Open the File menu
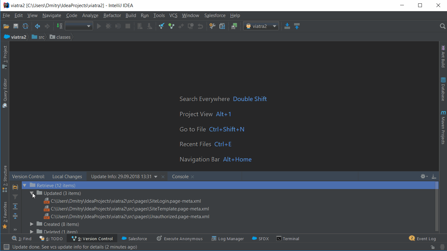This screenshot has width=447, height=251. coord(6,15)
